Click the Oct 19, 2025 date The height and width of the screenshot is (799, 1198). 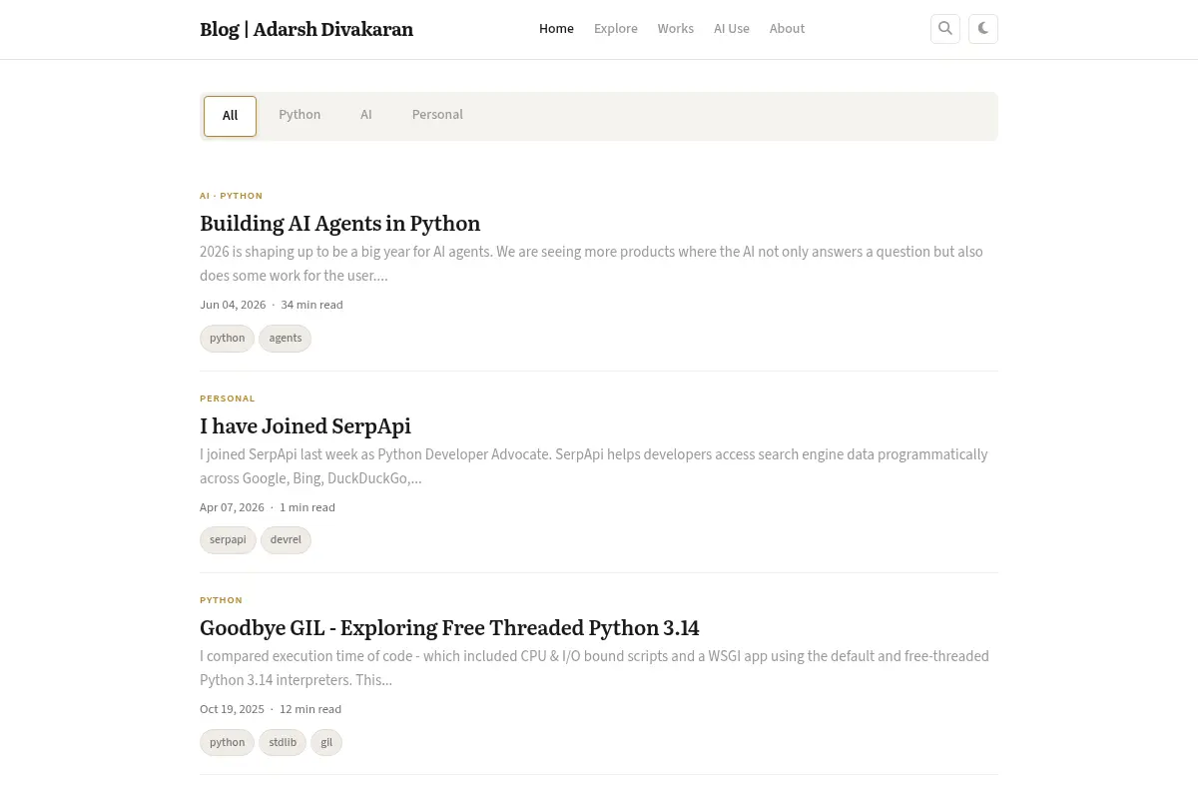[232, 709]
